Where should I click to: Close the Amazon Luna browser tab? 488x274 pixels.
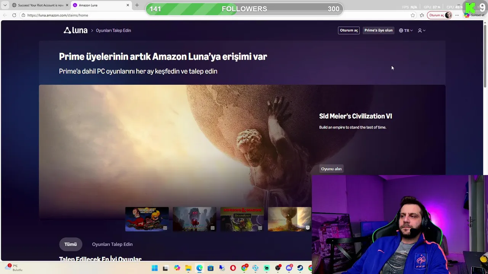(128, 5)
